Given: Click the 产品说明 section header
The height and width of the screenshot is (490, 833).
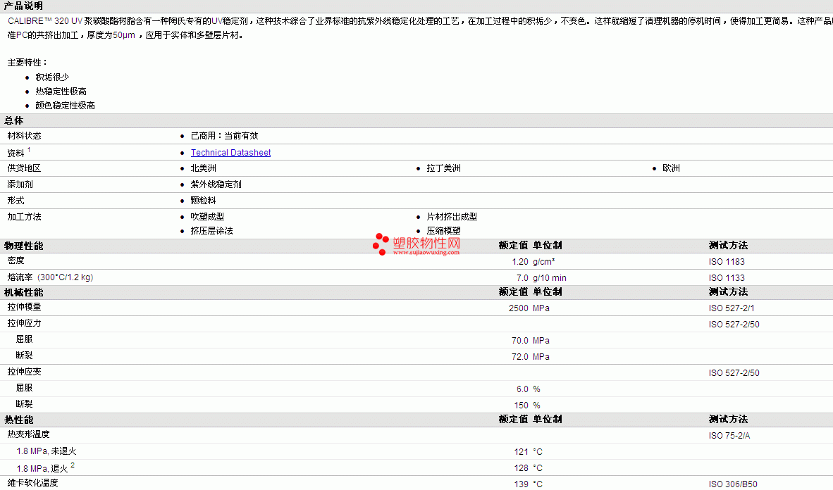Looking at the screenshot, I should tap(23, 6).
